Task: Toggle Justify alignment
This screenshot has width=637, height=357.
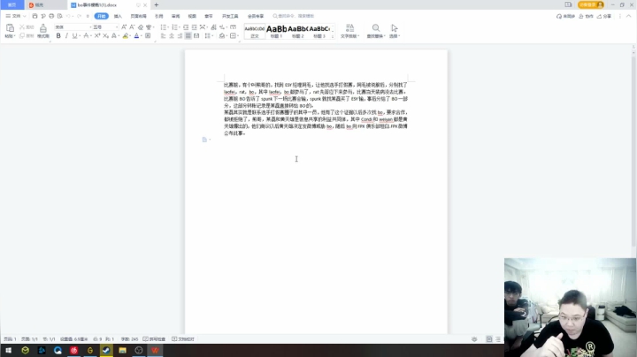Action: [x=188, y=35]
